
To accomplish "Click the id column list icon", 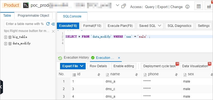I will [74, 75].
